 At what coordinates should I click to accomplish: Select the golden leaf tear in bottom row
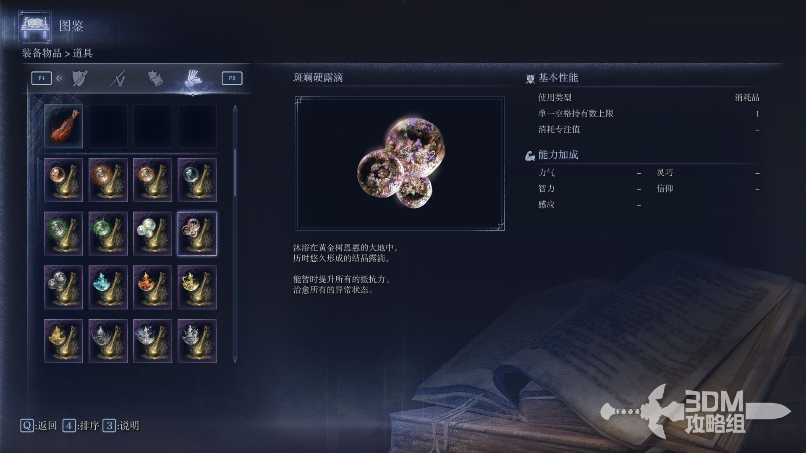coord(63,341)
